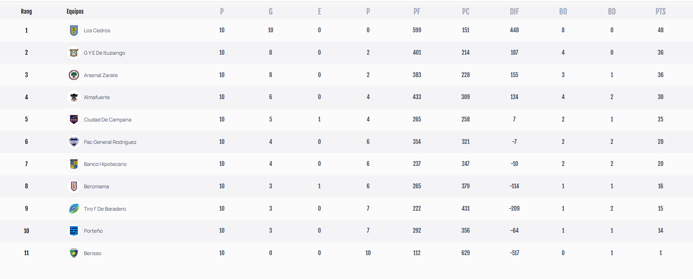Click the Rang column header
Image resolution: width=693 pixels, height=279 pixels.
click(26, 11)
